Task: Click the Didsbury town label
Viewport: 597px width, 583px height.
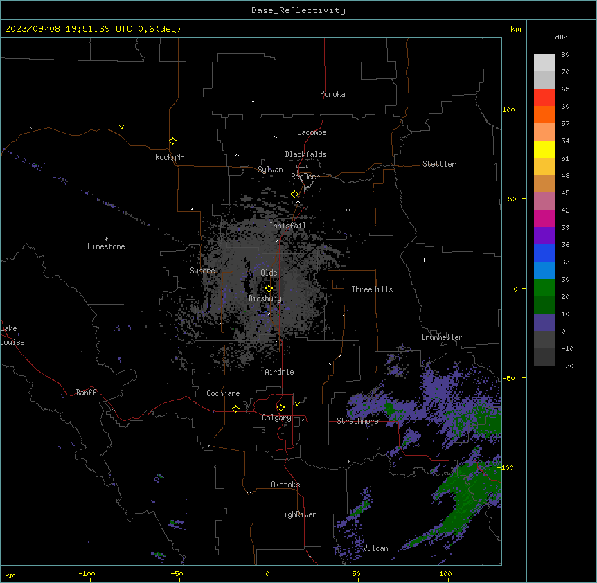Action: point(265,298)
